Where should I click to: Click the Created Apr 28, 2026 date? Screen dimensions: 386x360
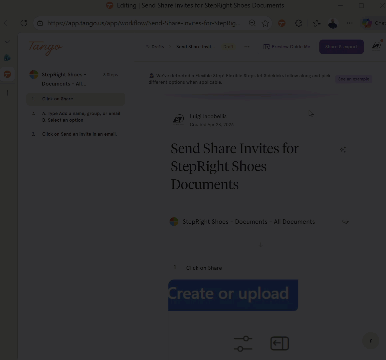click(212, 125)
